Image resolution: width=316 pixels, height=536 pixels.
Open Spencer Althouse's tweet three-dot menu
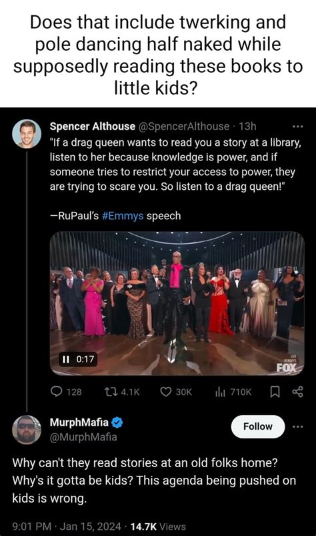(x=297, y=126)
